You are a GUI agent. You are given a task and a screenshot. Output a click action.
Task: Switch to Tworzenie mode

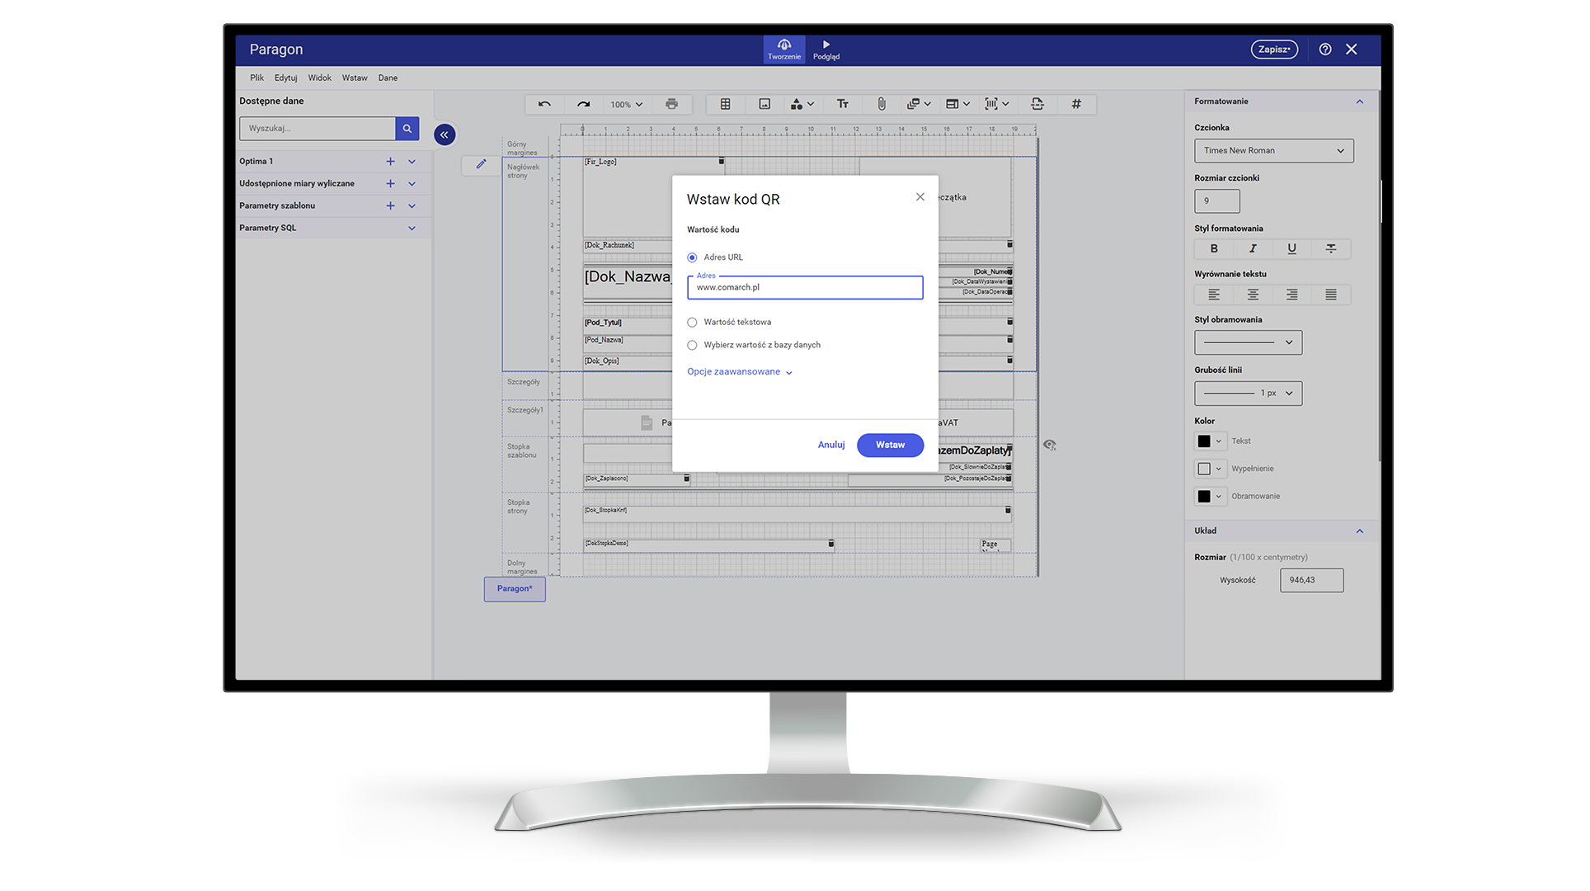pyautogui.click(x=783, y=49)
